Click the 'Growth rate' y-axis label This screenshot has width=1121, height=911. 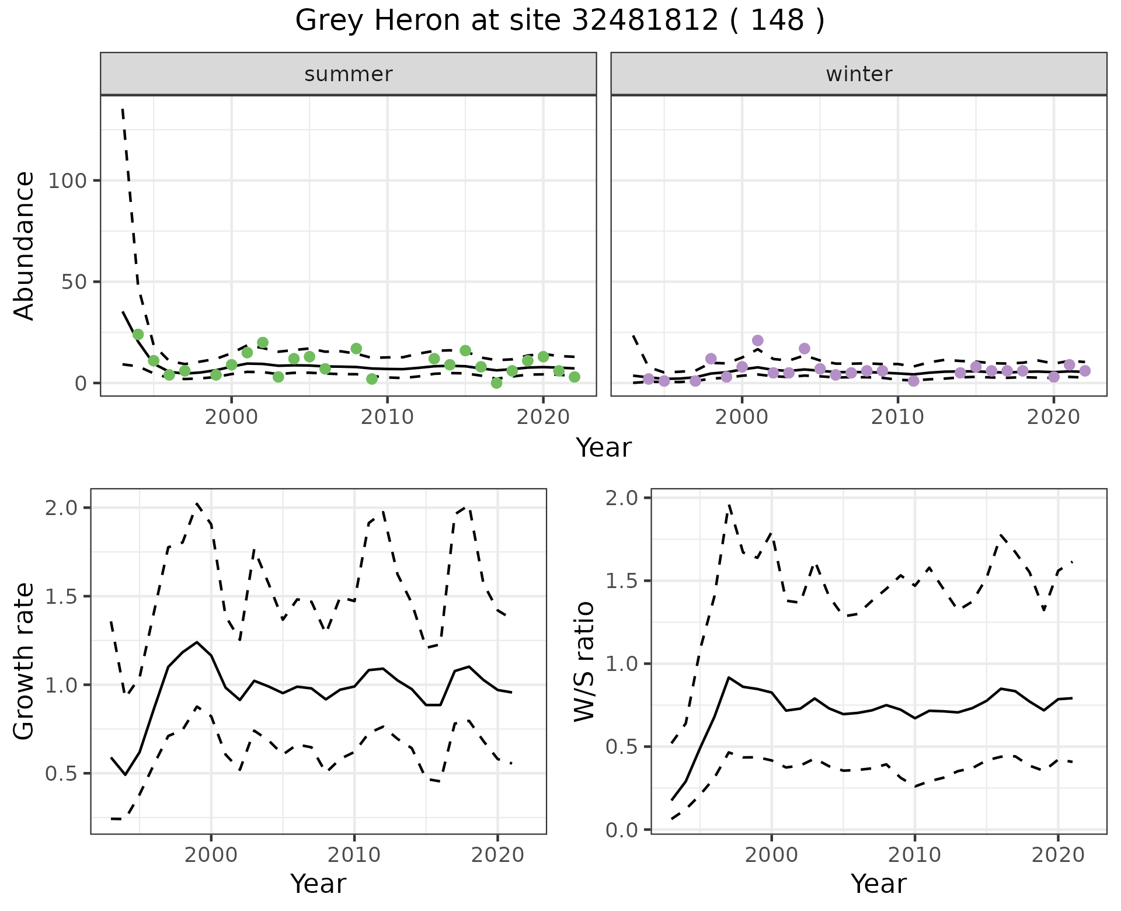(x=24, y=662)
